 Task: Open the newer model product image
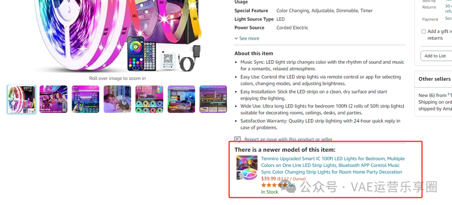coord(247,168)
